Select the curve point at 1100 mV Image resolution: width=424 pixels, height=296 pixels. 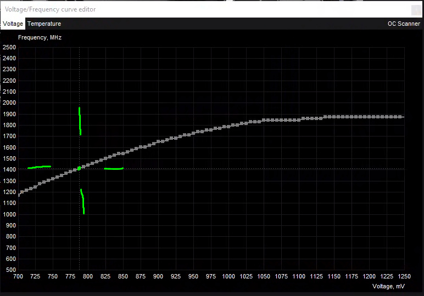click(x=299, y=120)
